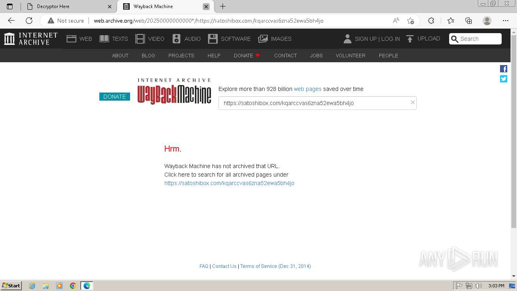Open the Not secure site info
This screenshot has width=517, height=291.
pyautogui.click(x=66, y=21)
